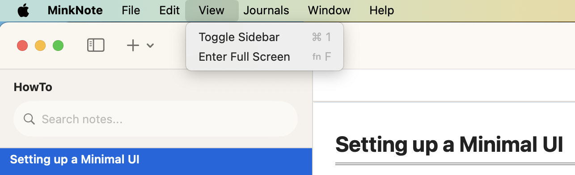Minimize window using the yellow button
This screenshot has height=175, width=575.
pos(40,46)
